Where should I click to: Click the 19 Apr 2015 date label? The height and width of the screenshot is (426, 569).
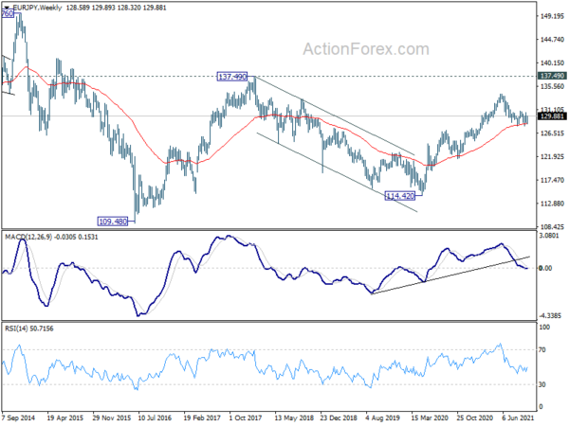point(64,417)
